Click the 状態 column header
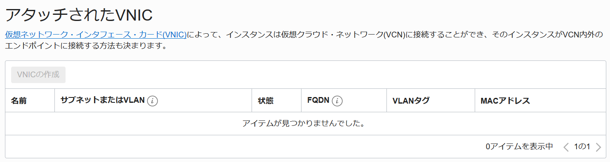The image size is (610, 162). click(x=266, y=101)
